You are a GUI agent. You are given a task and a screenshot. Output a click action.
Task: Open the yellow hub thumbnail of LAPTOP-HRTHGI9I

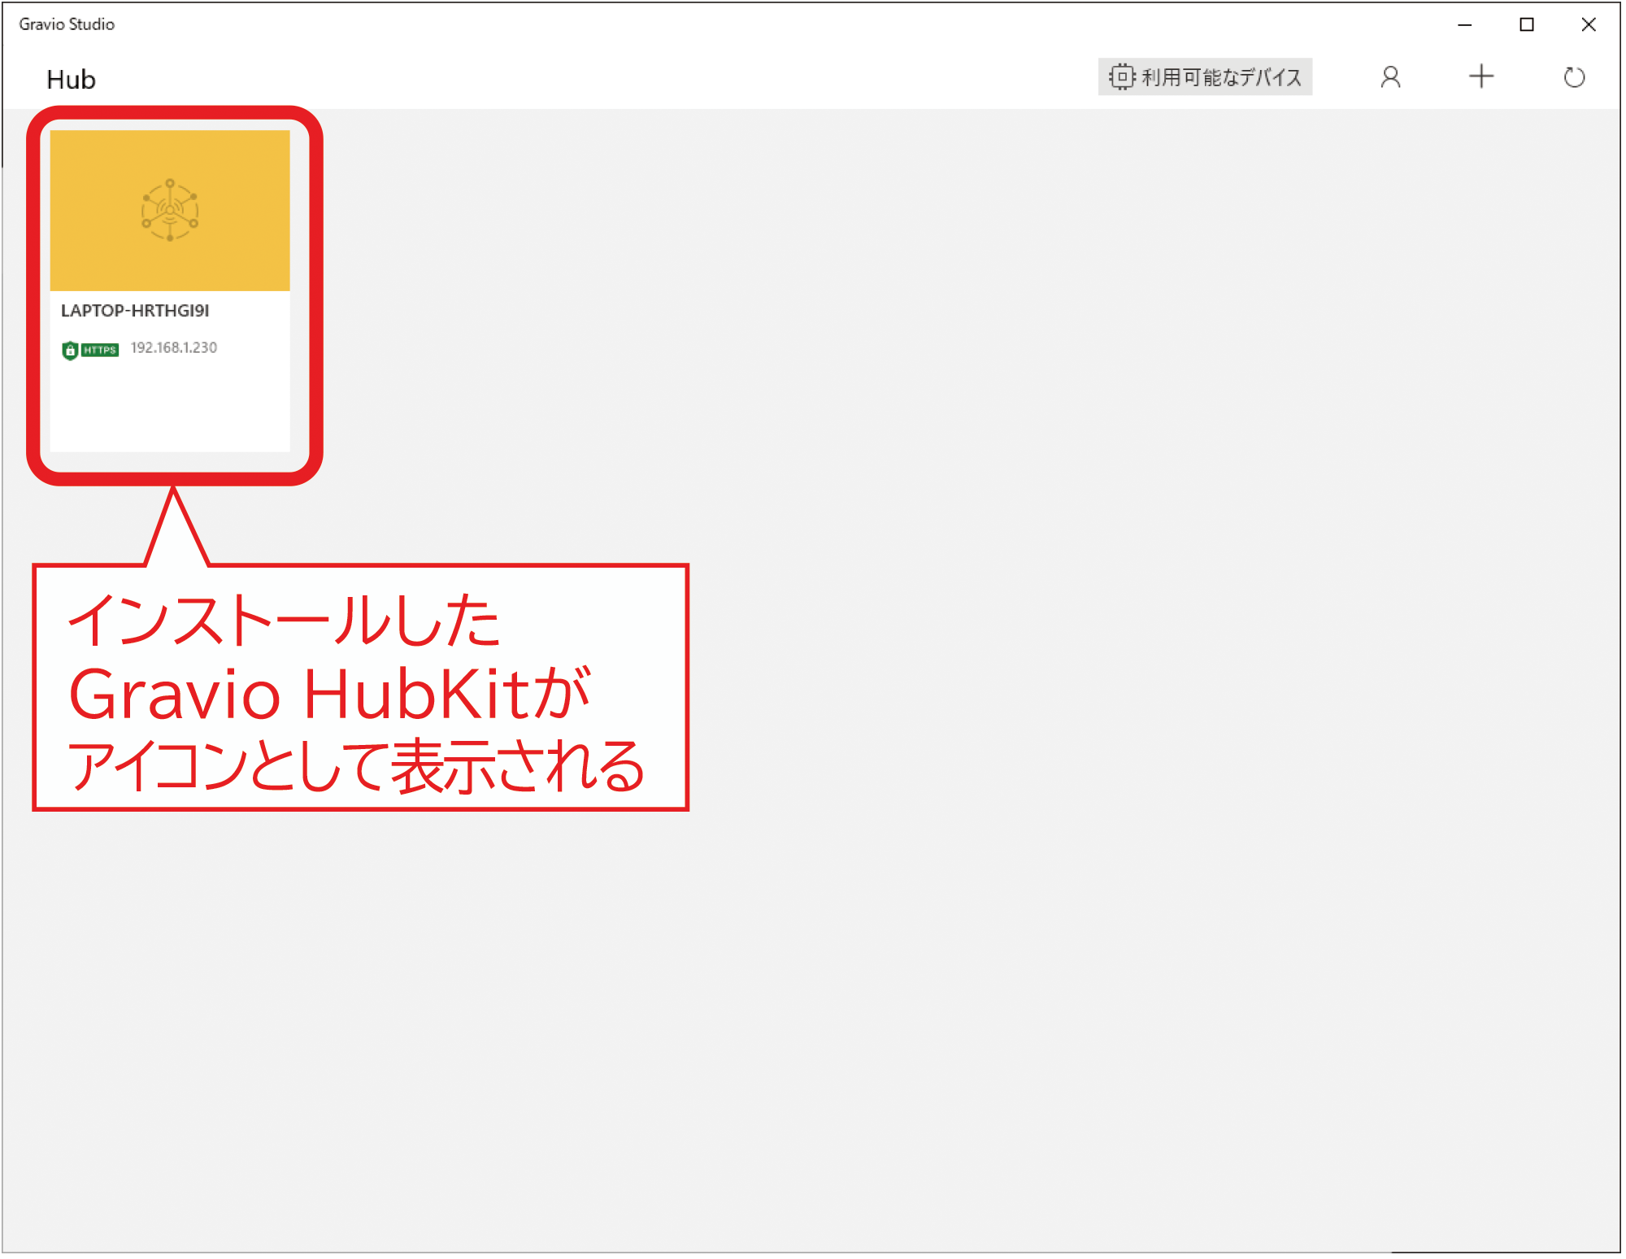tap(170, 211)
